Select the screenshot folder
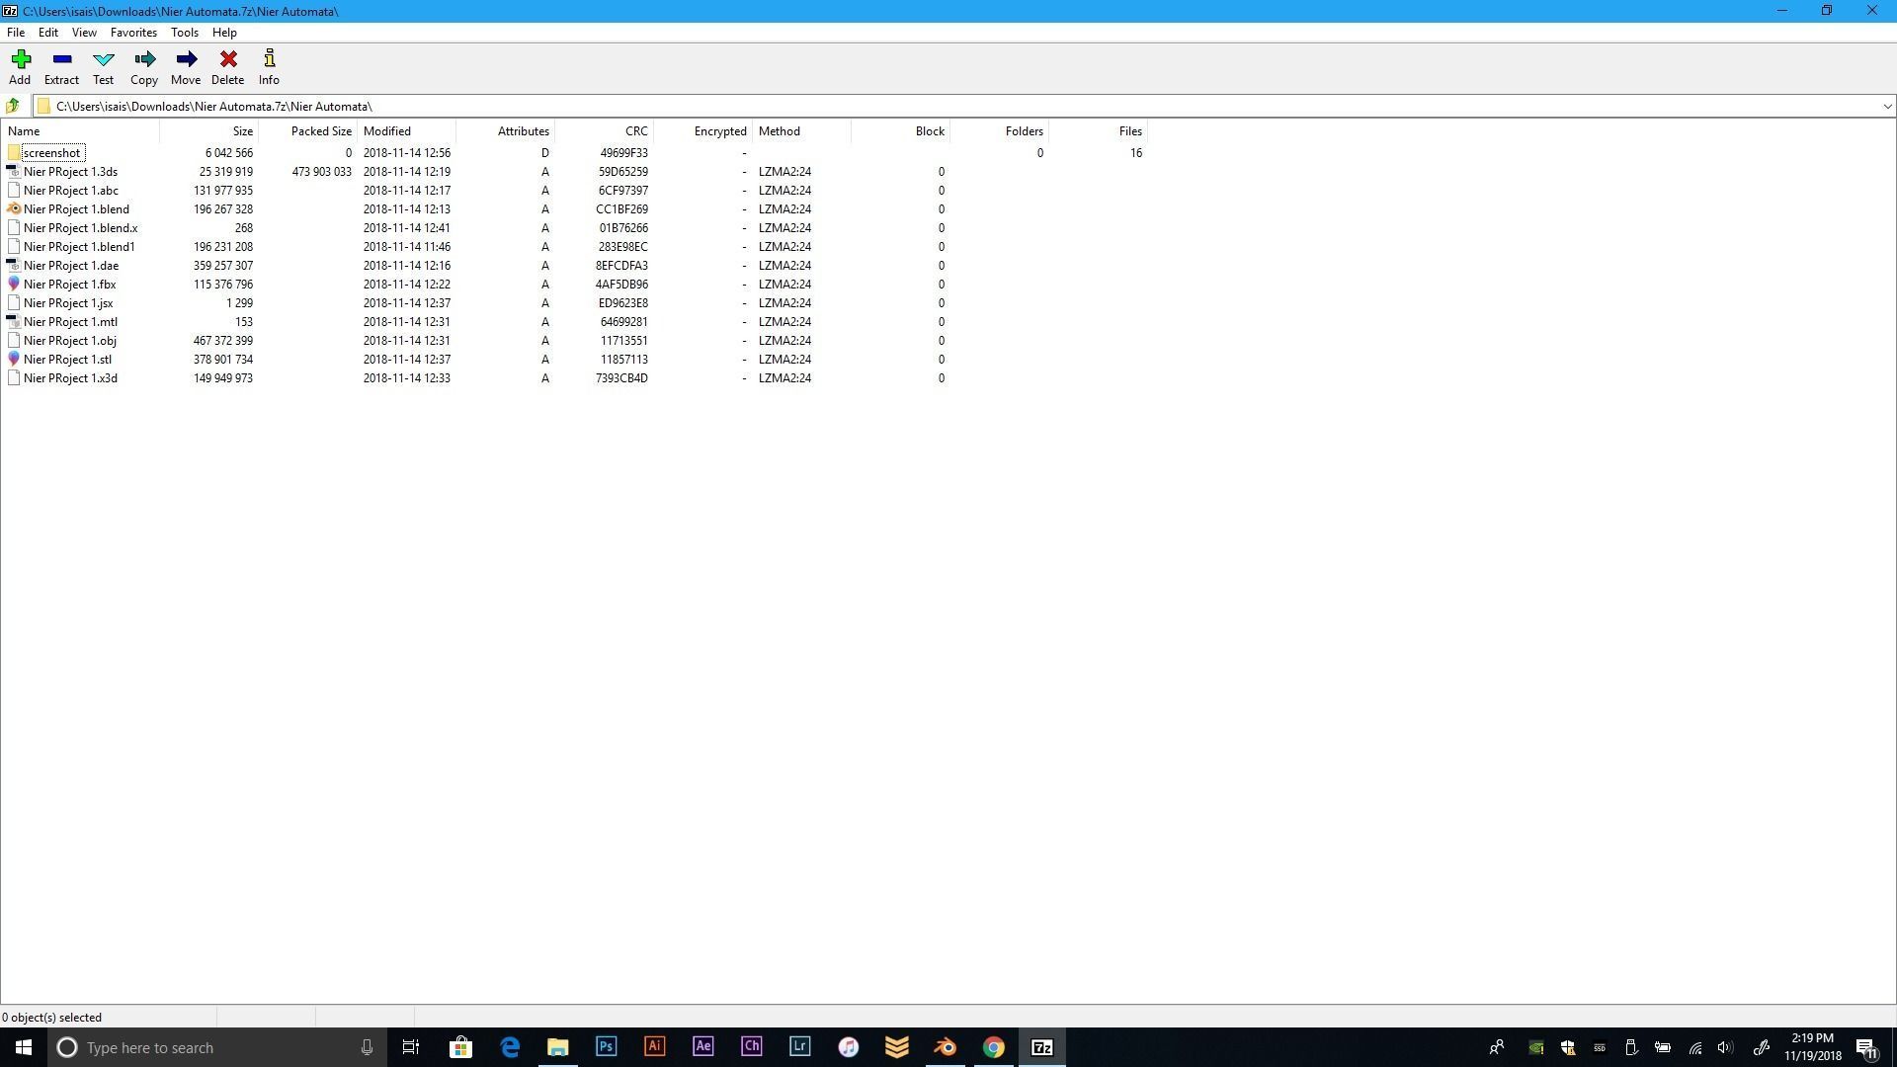Image resolution: width=1897 pixels, height=1067 pixels. coord(51,153)
